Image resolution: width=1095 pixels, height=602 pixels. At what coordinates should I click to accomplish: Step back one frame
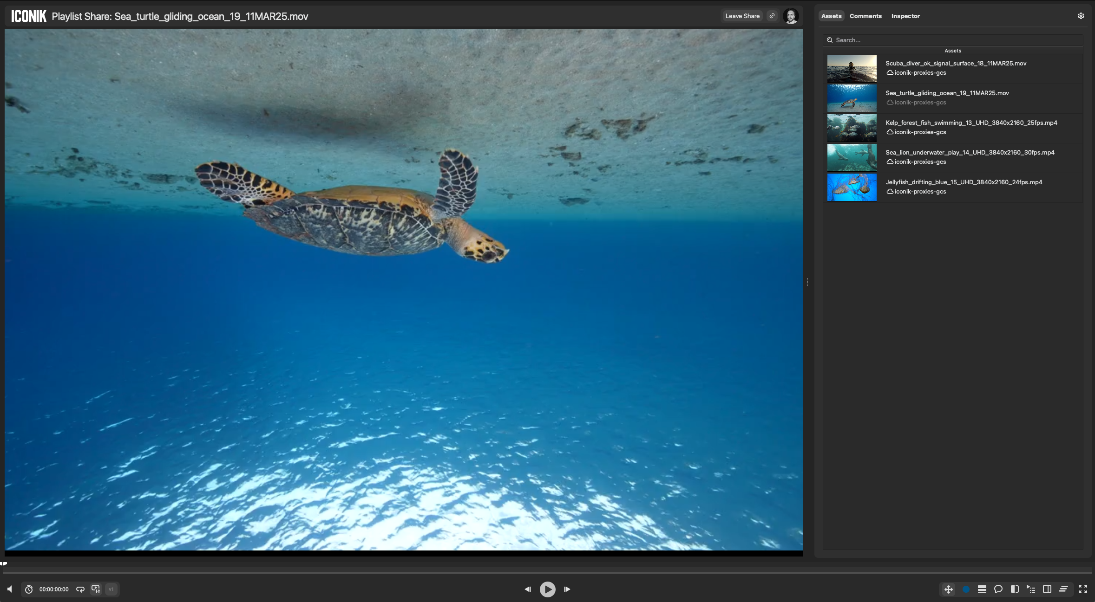pos(528,589)
